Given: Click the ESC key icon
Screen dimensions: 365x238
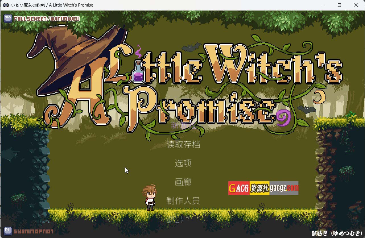Looking at the screenshot, I should click(8, 18).
